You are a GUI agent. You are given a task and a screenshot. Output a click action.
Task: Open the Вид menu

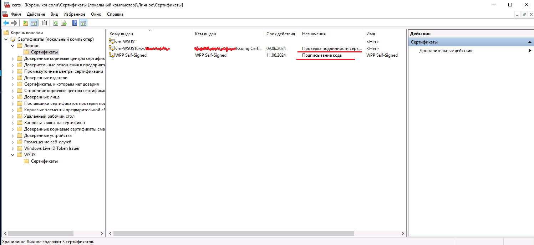click(54, 14)
